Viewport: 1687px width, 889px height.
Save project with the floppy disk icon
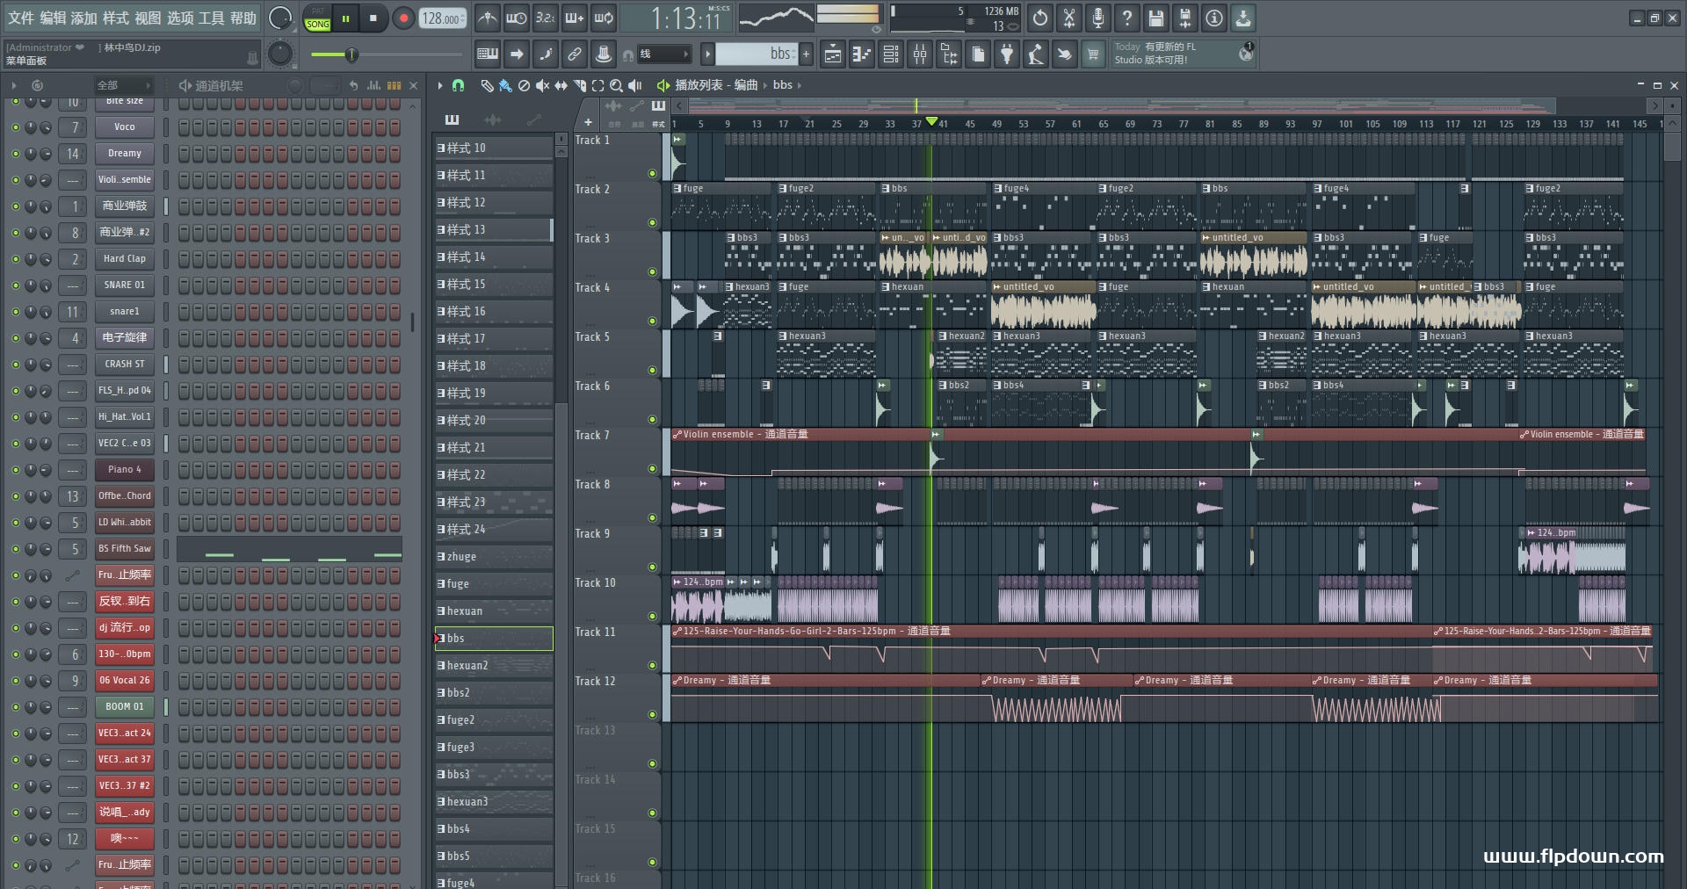pos(1156,18)
